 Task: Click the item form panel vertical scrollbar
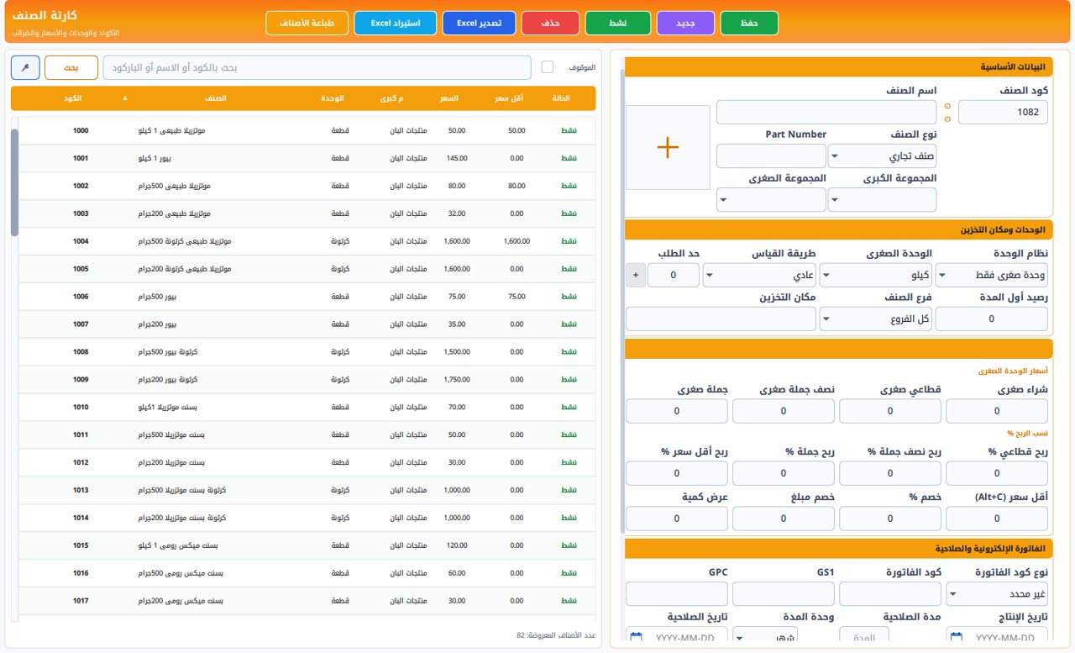622,301
